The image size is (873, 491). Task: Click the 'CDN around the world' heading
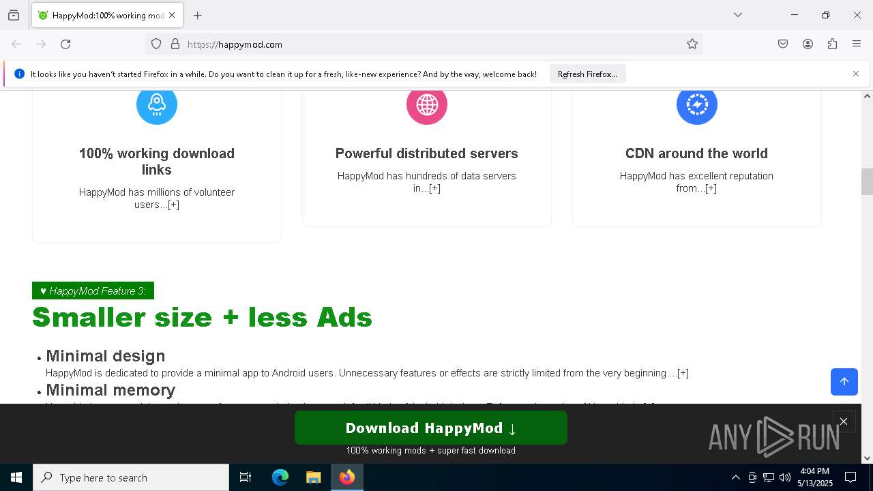[x=696, y=153]
